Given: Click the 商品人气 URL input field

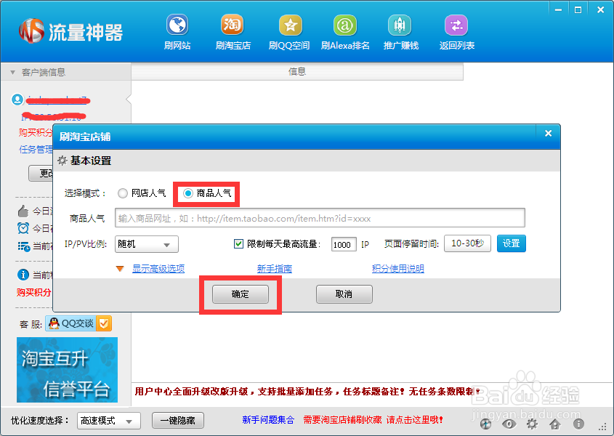Looking at the screenshot, I should pyautogui.click(x=320, y=218).
